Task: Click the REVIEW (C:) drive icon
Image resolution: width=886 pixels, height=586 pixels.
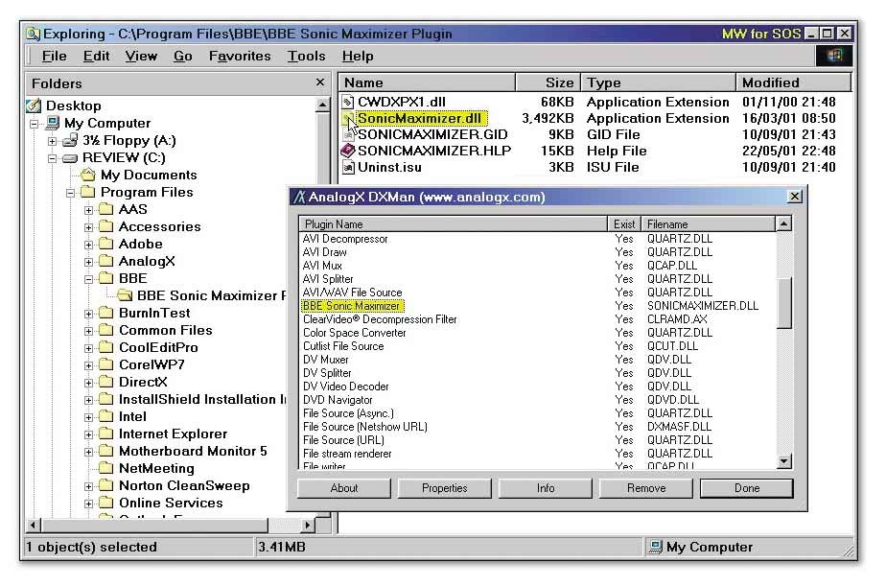Action: point(70,157)
